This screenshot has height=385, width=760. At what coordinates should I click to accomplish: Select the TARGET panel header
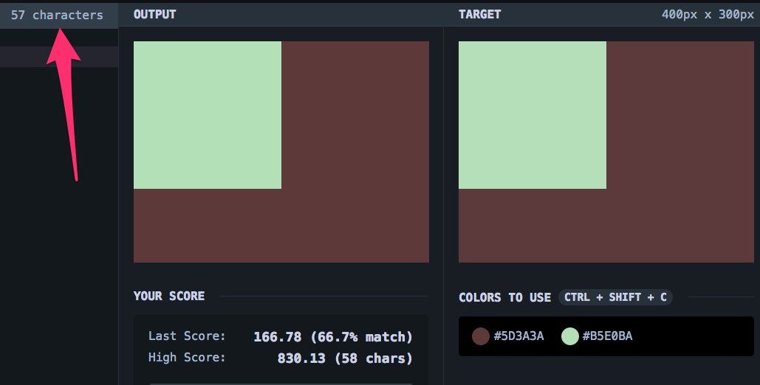click(479, 15)
